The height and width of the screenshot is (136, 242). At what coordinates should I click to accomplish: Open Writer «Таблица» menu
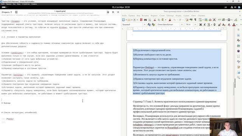click(170, 15)
